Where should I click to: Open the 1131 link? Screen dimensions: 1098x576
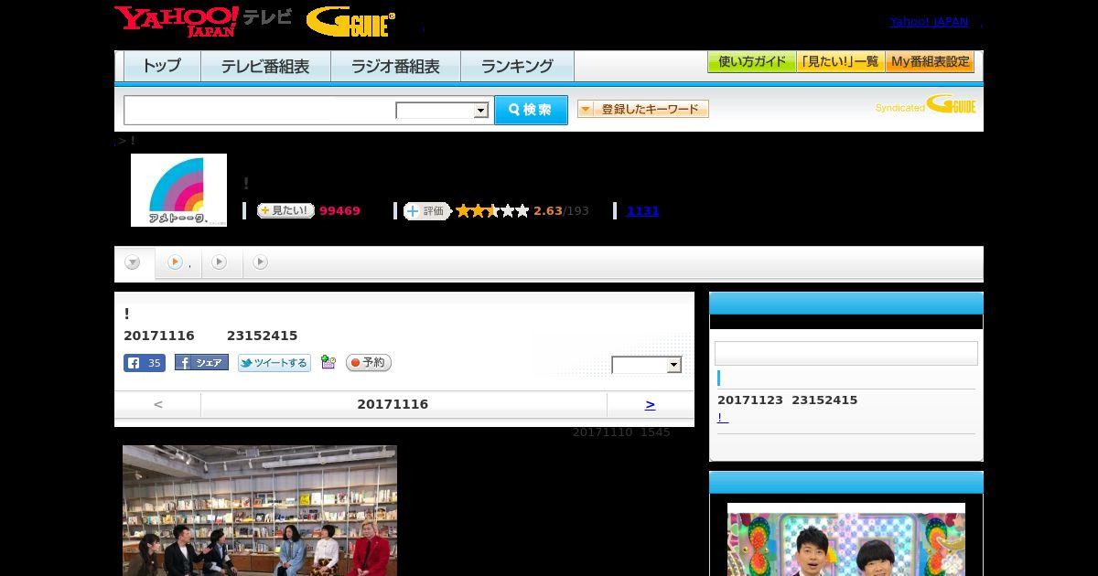coord(643,211)
